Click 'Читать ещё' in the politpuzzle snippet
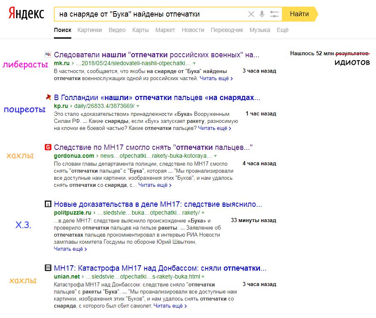The width and height of the screenshot is (376, 318). coord(70,249)
